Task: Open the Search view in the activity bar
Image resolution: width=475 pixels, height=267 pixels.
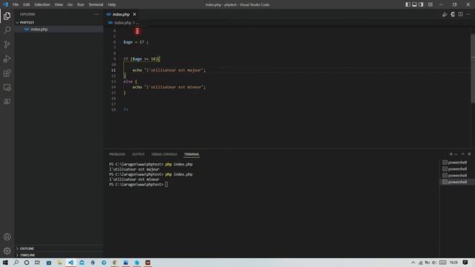Action: point(7,30)
